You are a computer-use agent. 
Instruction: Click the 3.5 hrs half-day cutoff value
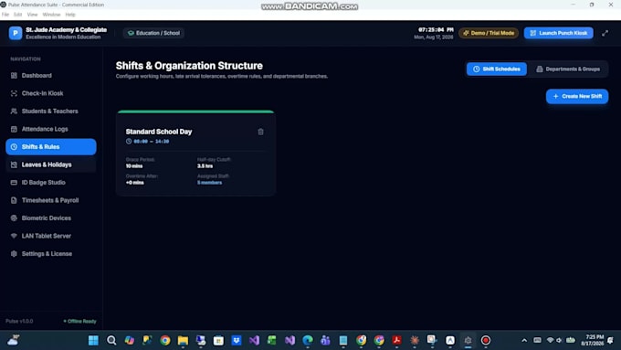click(x=205, y=166)
